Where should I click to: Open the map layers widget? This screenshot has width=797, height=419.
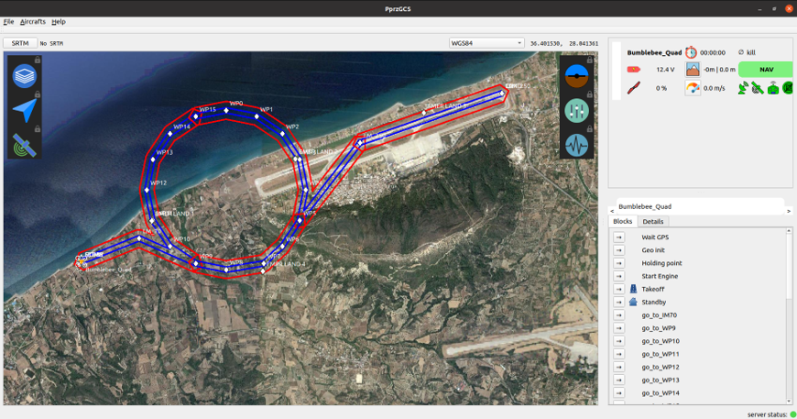[25, 76]
